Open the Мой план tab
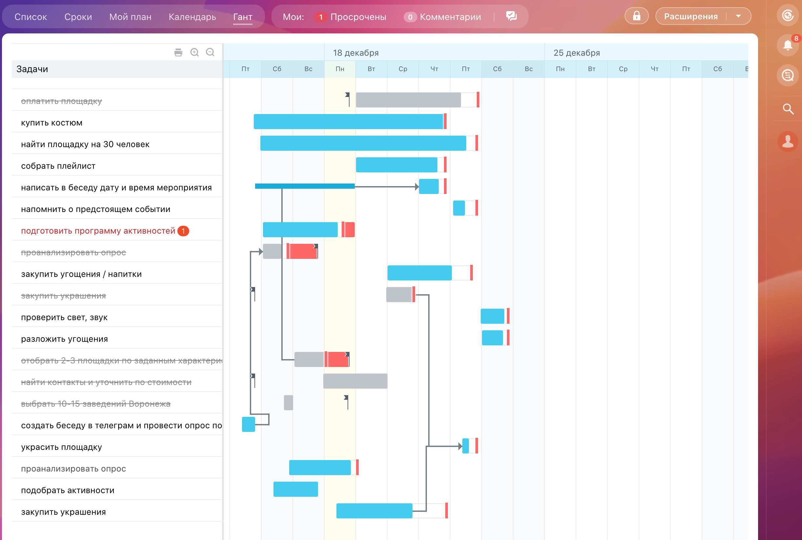The image size is (802, 540). point(130,17)
